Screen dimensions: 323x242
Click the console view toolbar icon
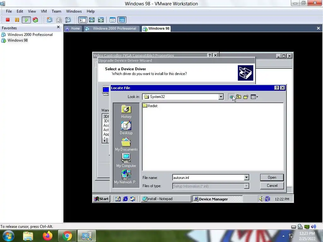pyautogui.click(x=122, y=20)
